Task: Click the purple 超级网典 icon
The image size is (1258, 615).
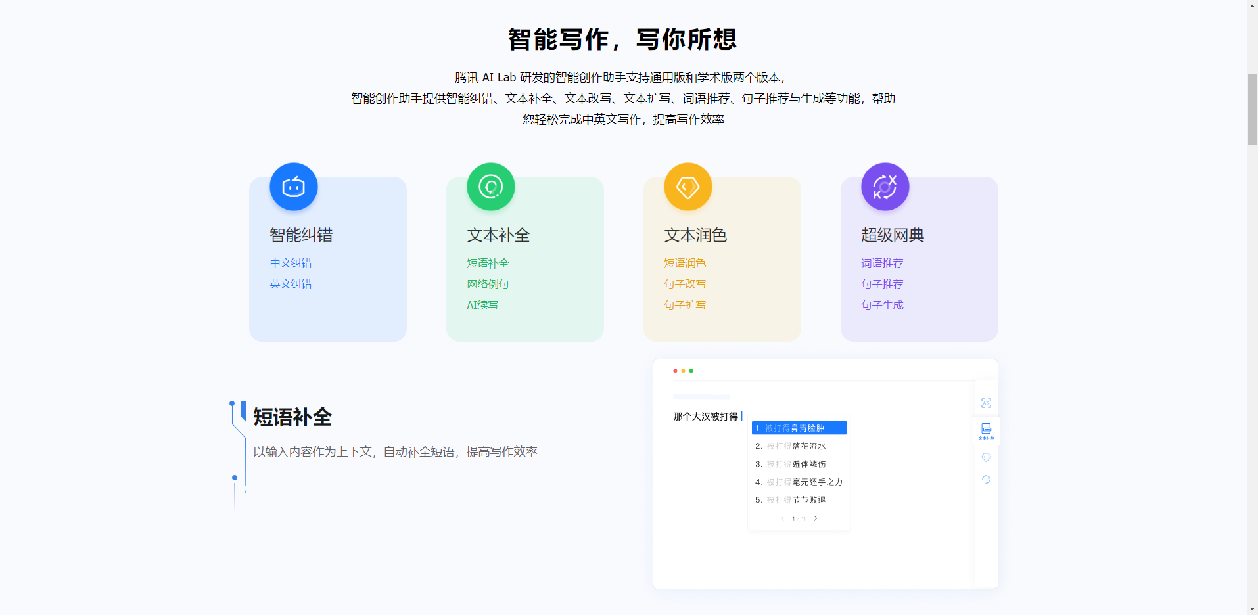Action: [x=885, y=187]
